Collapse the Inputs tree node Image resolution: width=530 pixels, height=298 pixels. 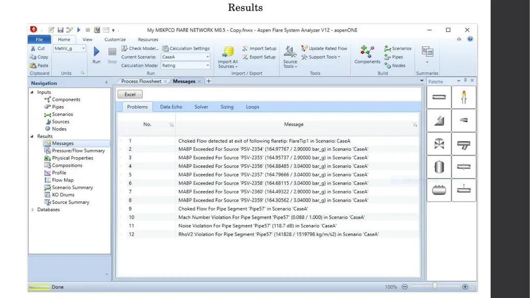tap(32, 92)
